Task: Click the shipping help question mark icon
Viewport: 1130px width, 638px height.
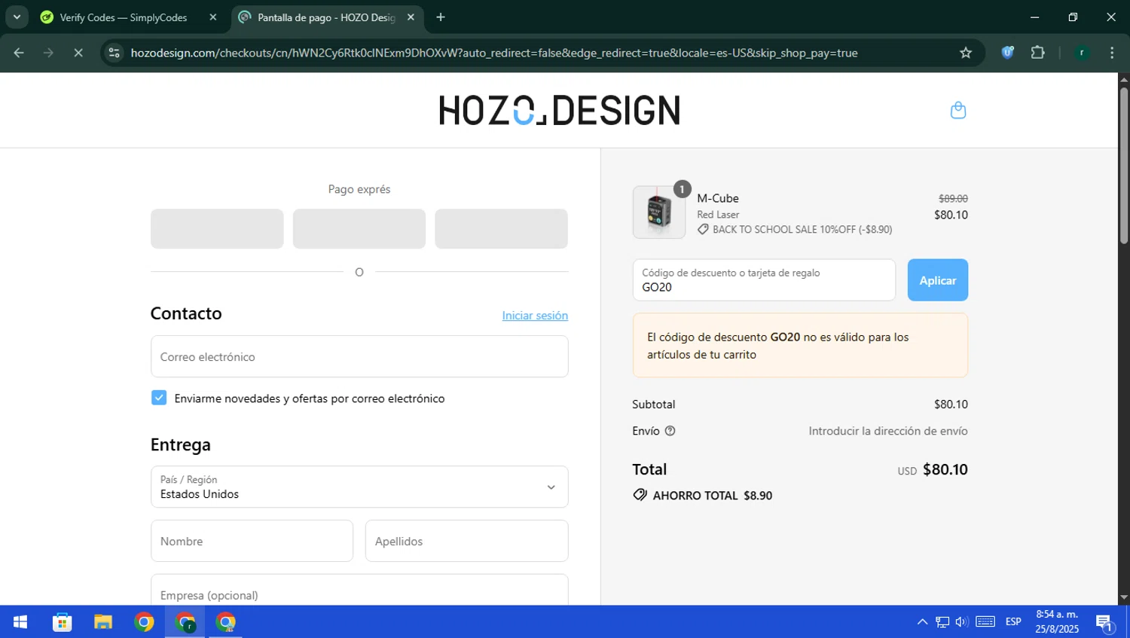Action: click(670, 431)
